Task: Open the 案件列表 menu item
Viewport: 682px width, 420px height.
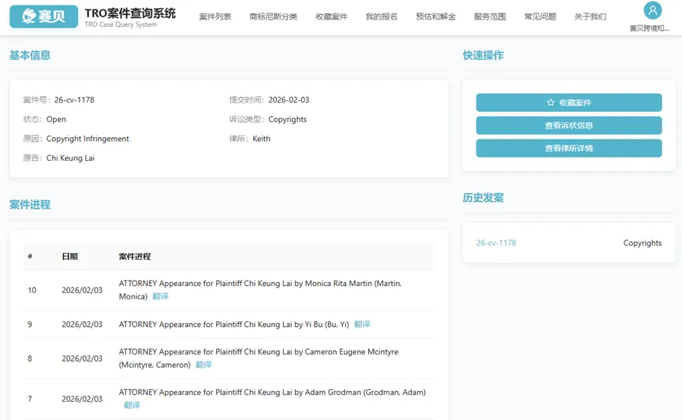Action: [215, 17]
